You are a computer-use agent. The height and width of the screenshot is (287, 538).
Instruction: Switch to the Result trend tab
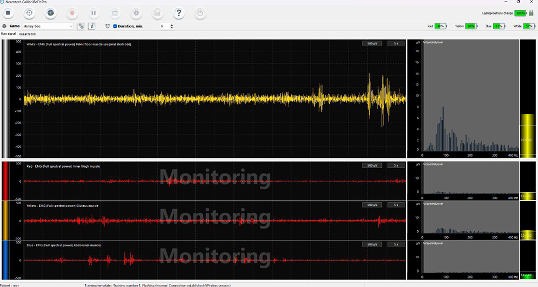(x=27, y=34)
